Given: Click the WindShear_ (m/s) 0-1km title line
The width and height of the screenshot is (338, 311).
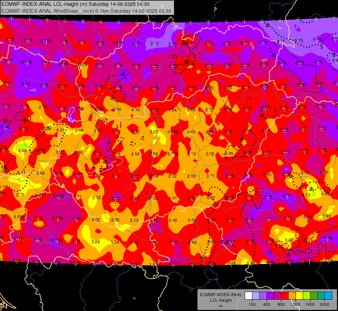Looking at the screenshot, I should [x=86, y=11].
